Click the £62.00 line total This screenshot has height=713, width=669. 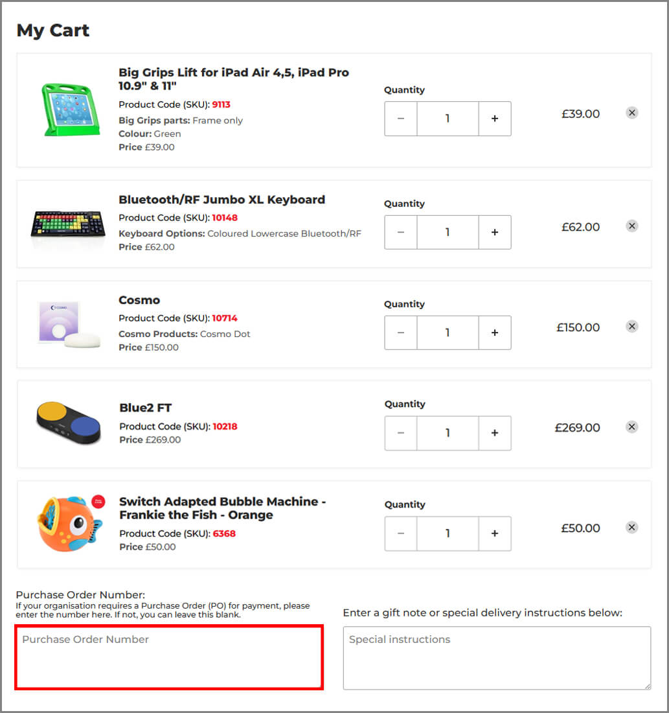[580, 227]
